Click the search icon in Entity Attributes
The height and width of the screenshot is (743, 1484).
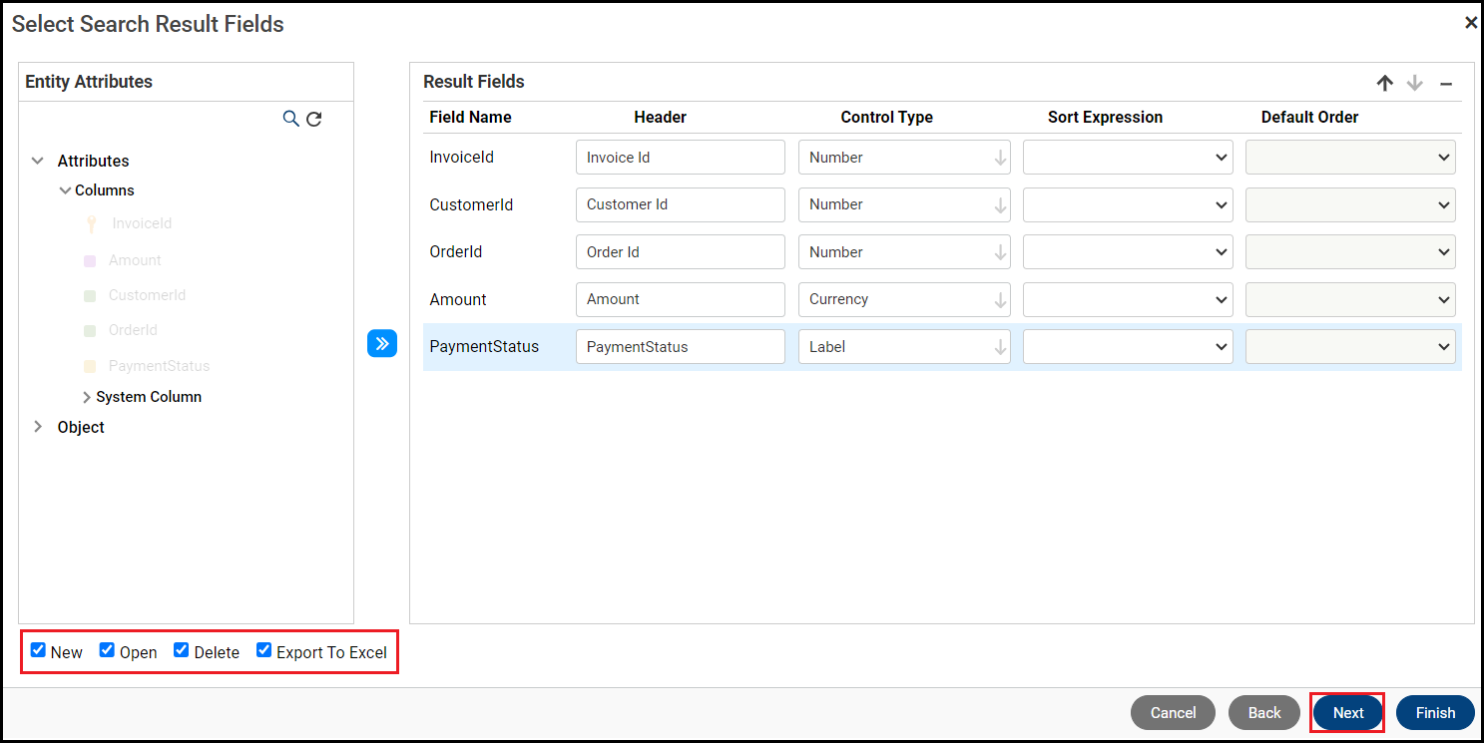[x=290, y=119]
